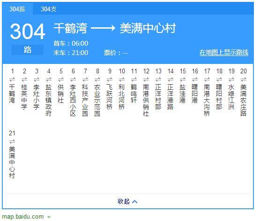The image size is (260, 221).
Task: Select stop 8 农业示范园
Action: pyautogui.click(x=97, y=100)
